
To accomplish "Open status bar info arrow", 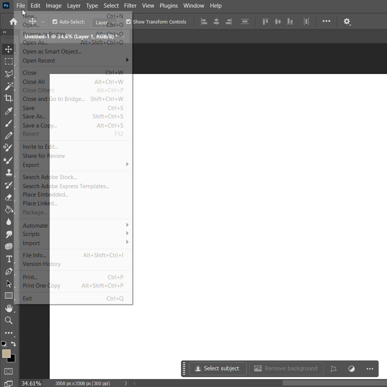I will click(126, 383).
